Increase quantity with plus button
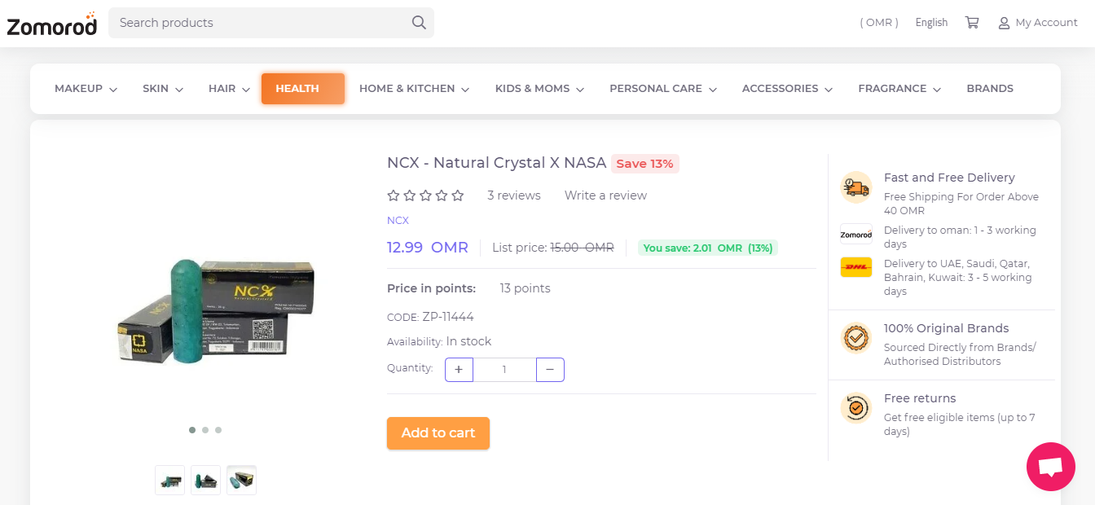Viewport: 1095px width, 505px height. 459,370
